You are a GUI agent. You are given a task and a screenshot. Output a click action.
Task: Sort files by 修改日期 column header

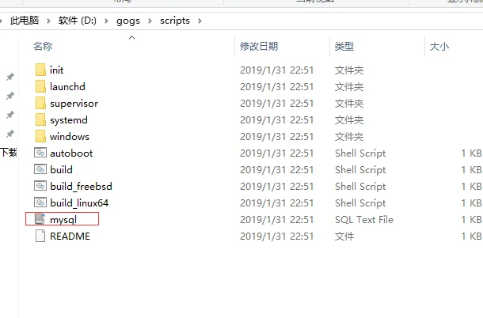(x=259, y=47)
